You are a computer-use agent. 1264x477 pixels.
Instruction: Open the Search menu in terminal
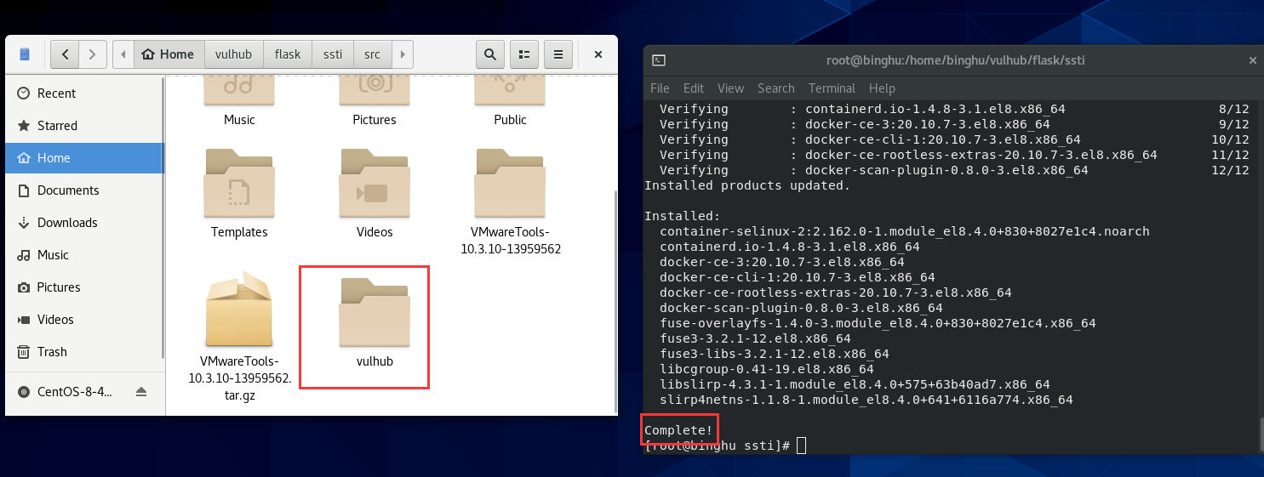click(x=776, y=88)
